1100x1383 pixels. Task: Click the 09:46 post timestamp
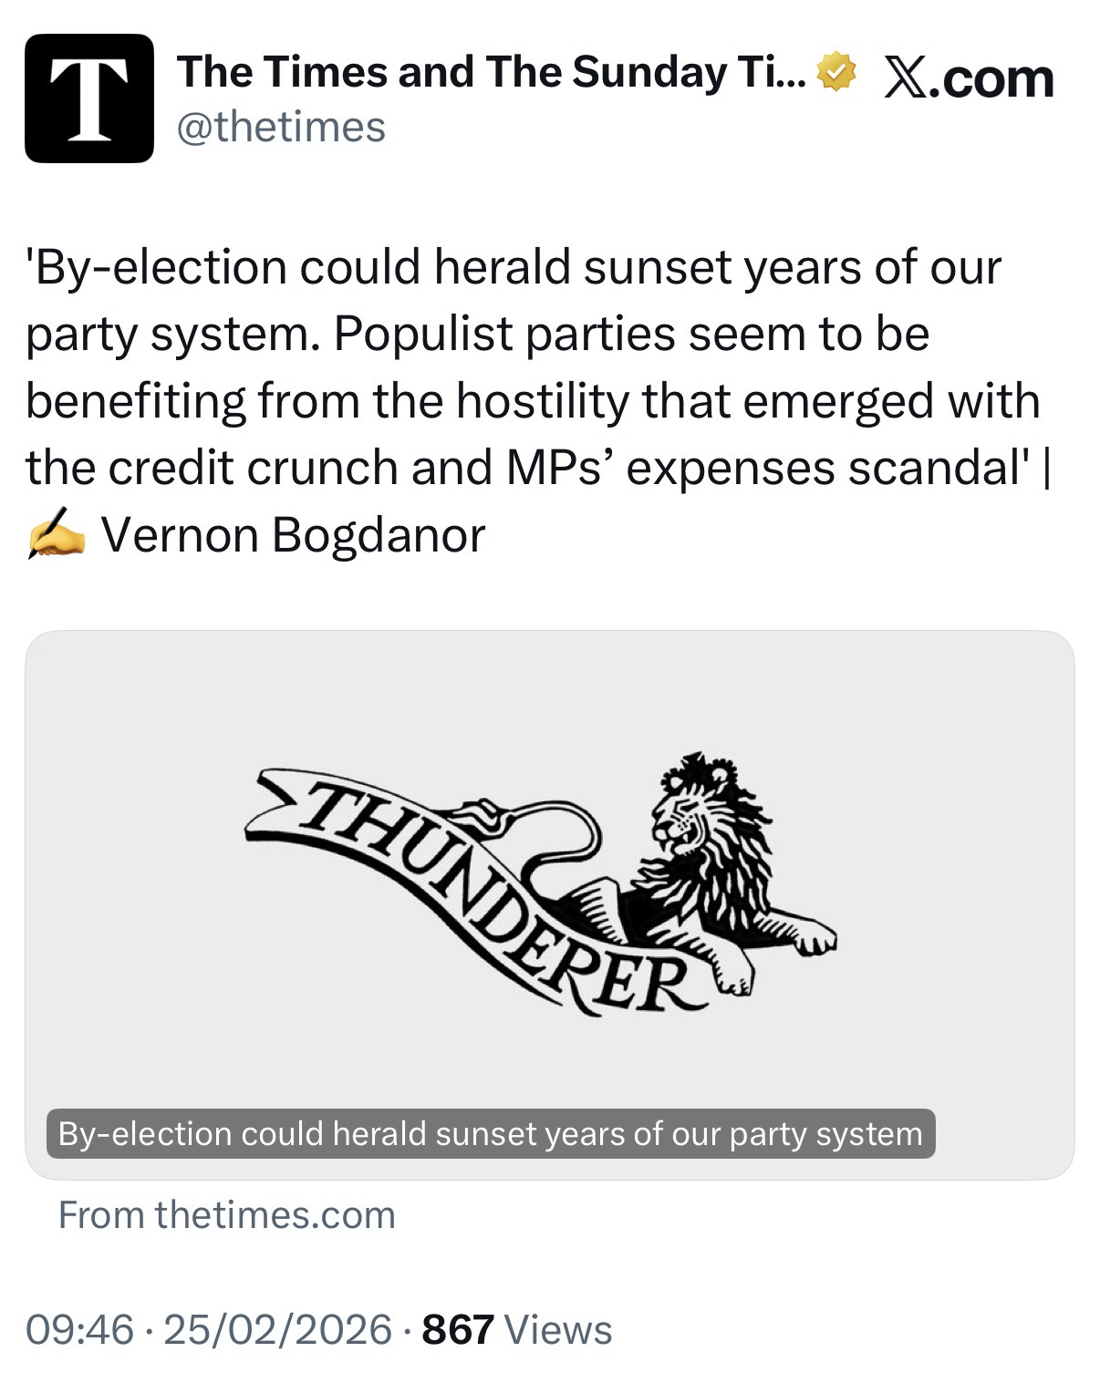click(79, 1329)
